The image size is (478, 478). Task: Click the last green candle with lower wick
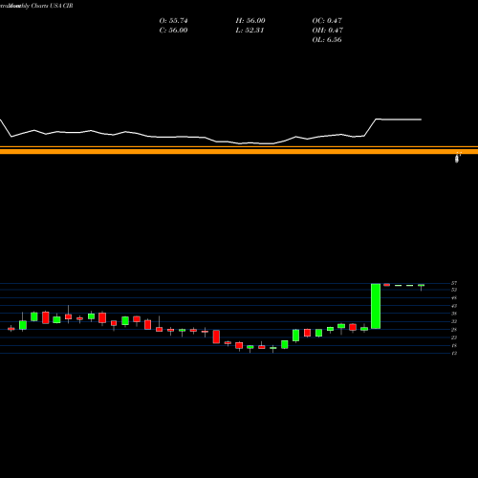[x=422, y=287]
